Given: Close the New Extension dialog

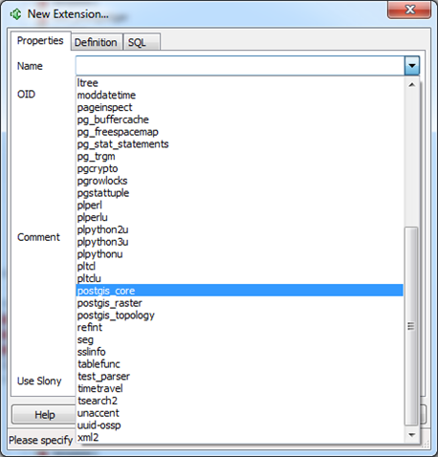Looking at the screenshot, I should (x=409, y=10).
